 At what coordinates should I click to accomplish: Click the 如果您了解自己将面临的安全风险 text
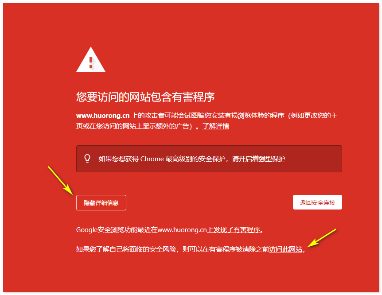pos(126,249)
